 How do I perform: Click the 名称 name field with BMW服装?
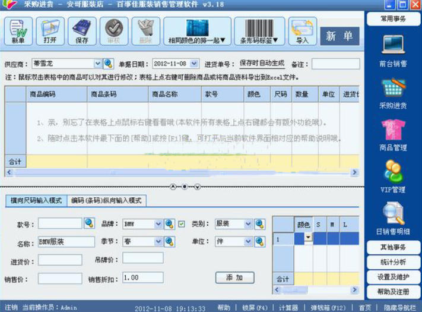tap(66, 242)
